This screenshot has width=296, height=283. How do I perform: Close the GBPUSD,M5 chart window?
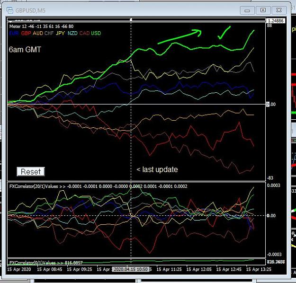(x=279, y=10)
